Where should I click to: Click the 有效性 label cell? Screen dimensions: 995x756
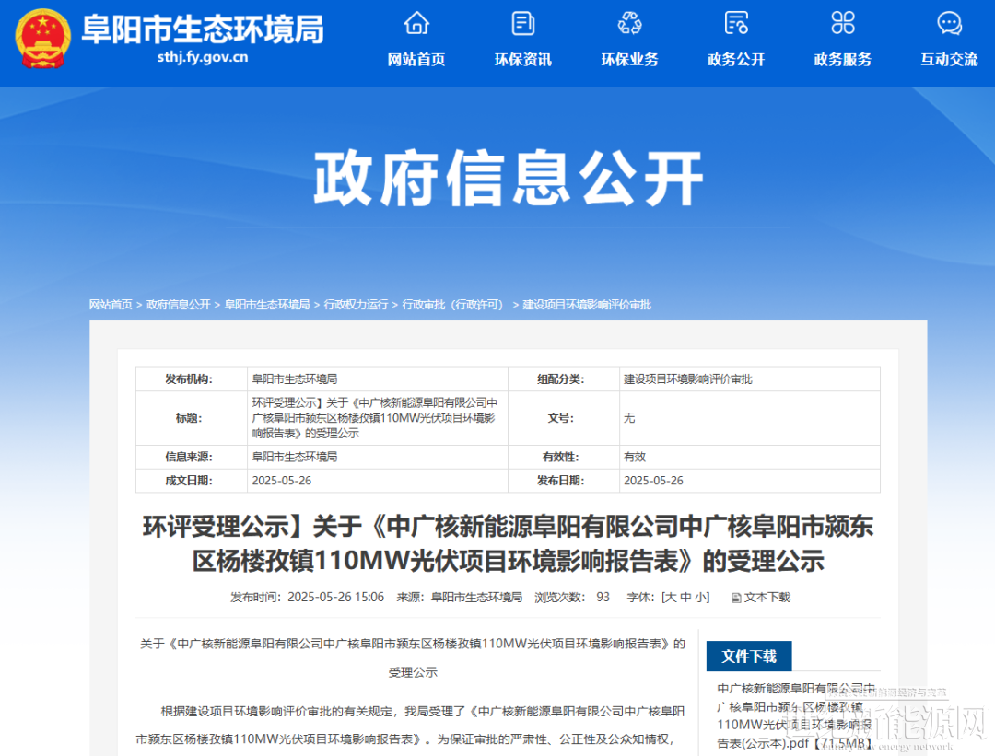pyautogui.click(x=564, y=457)
